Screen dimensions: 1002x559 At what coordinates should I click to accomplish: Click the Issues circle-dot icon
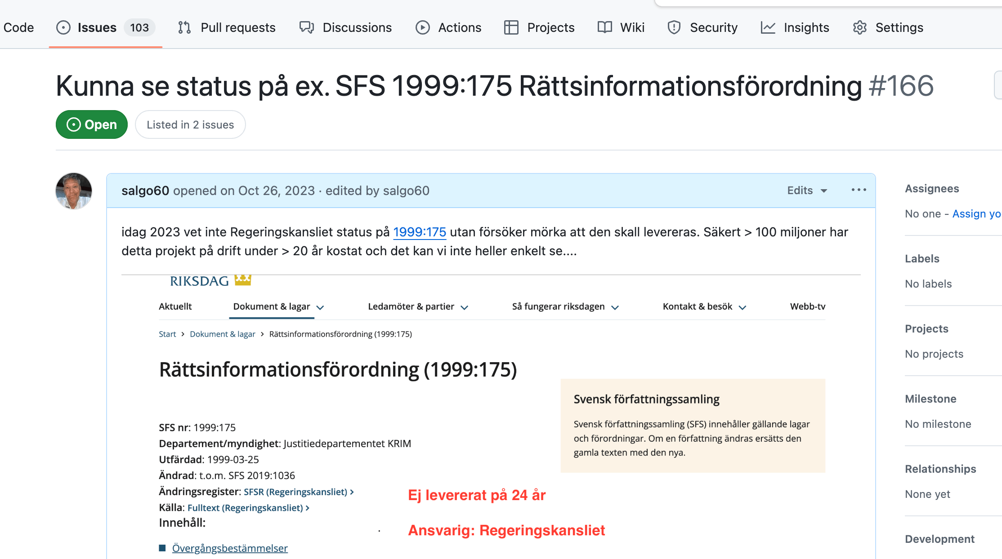[x=63, y=28]
